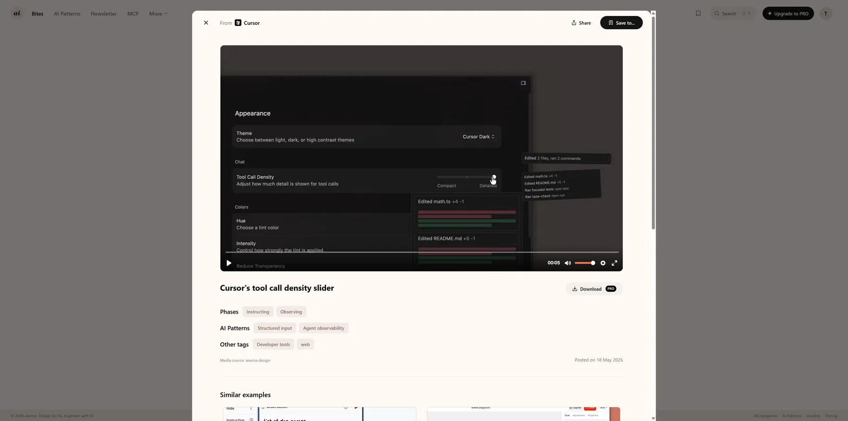This screenshot has width=848, height=421.
Task: Click the Search field in header
Action: tap(732, 14)
